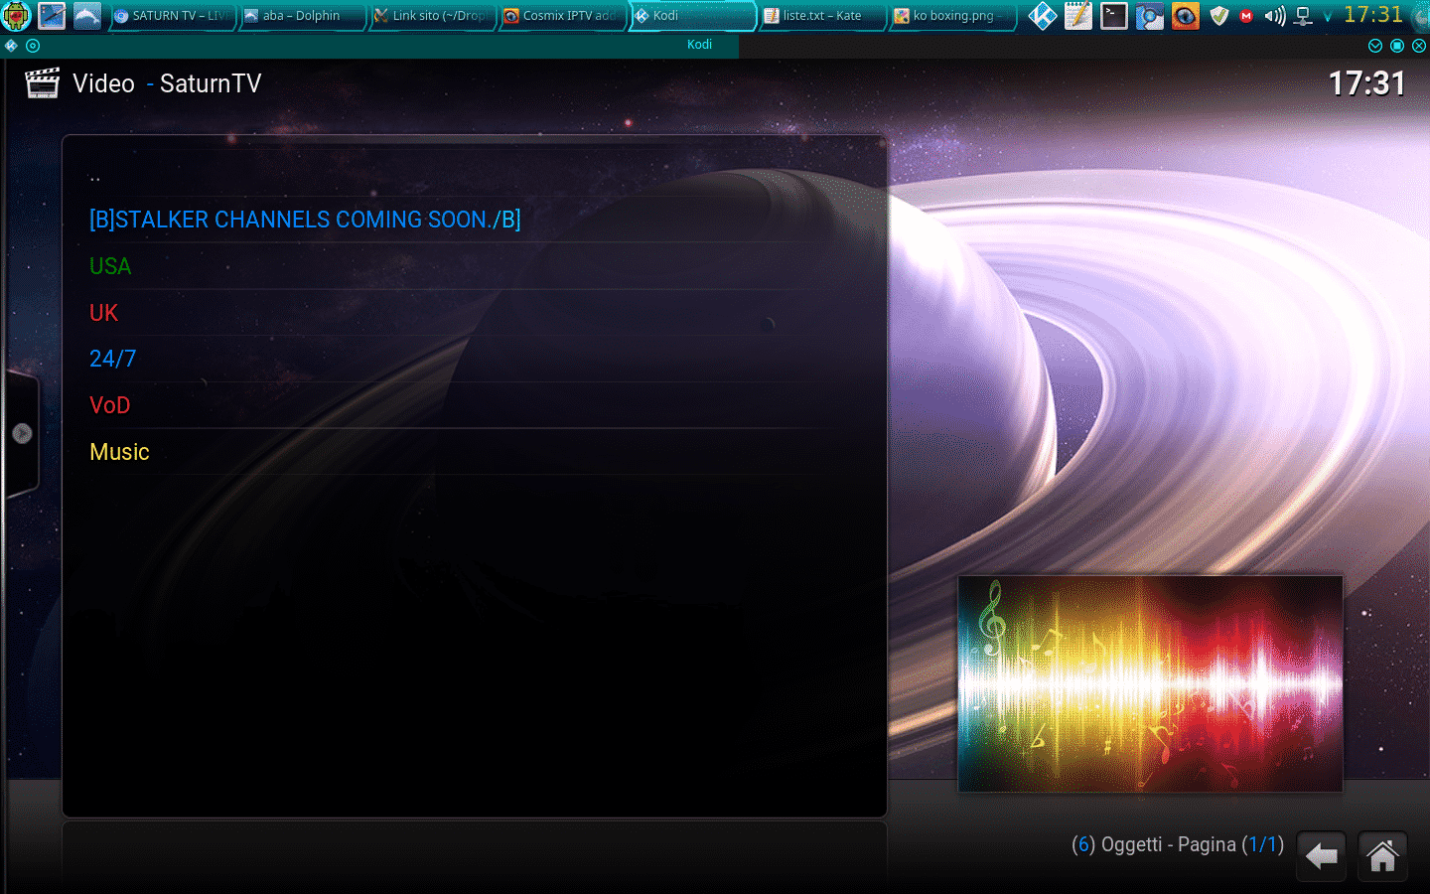Click the music waveform thumbnail preview
This screenshot has width=1430, height=894.
[1150, 683]
